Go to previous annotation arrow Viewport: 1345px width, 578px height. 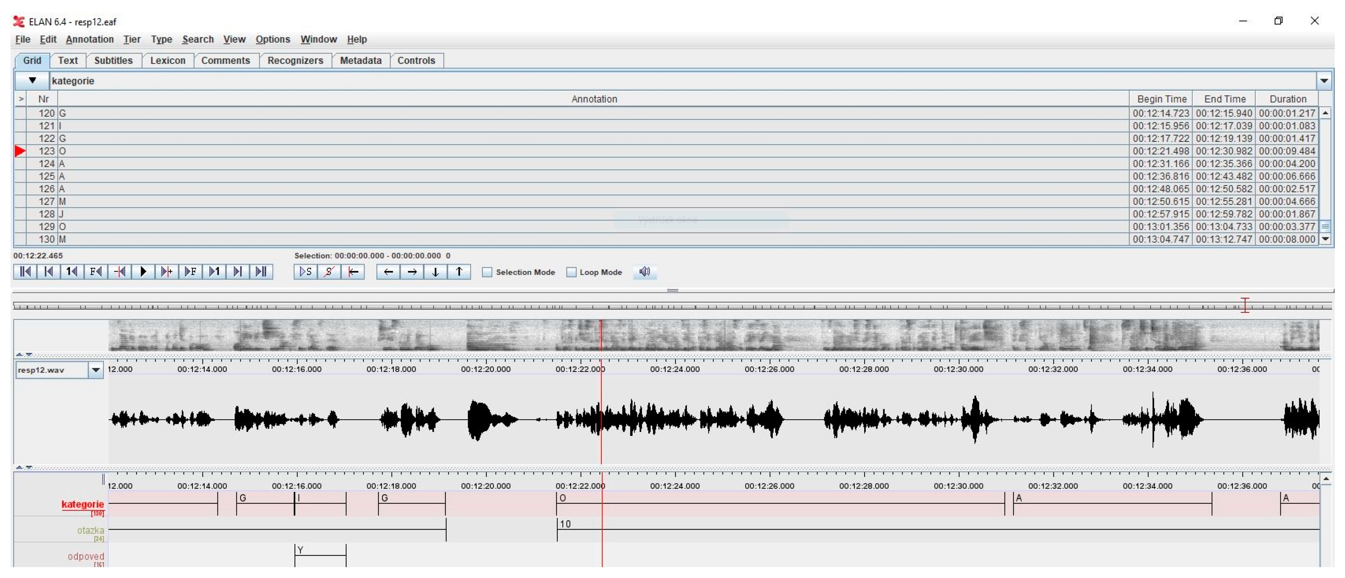point(388,271)
